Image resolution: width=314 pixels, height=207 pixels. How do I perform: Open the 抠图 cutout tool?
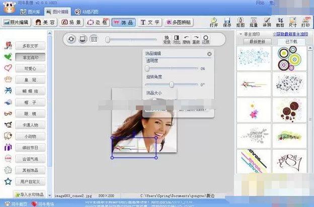click(x=241, y=22)
